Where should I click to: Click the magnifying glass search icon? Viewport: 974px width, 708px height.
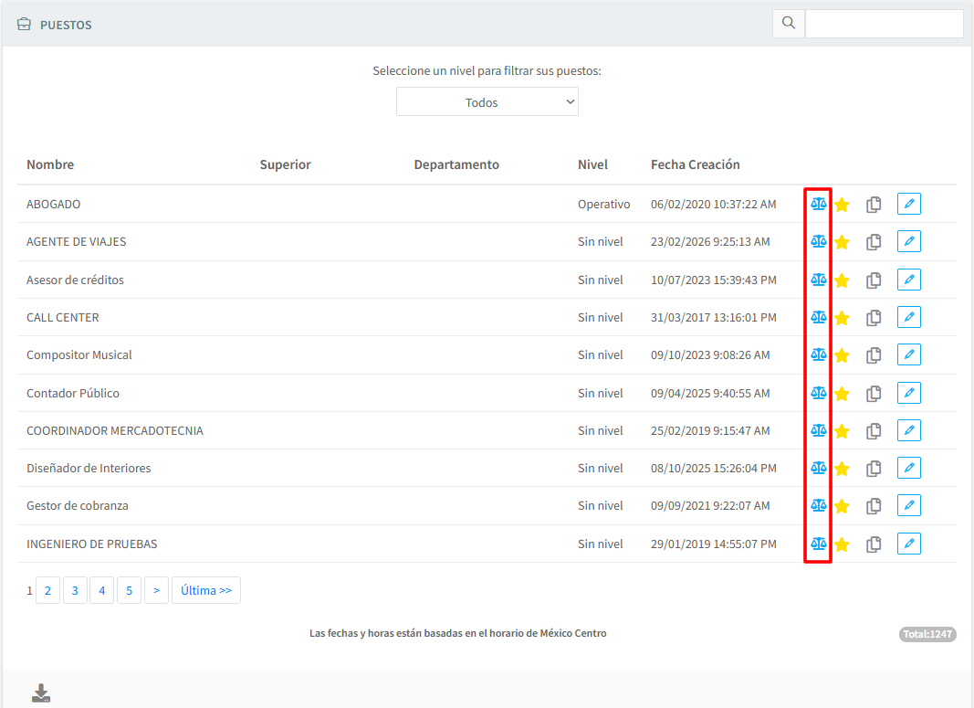[789, 24]
